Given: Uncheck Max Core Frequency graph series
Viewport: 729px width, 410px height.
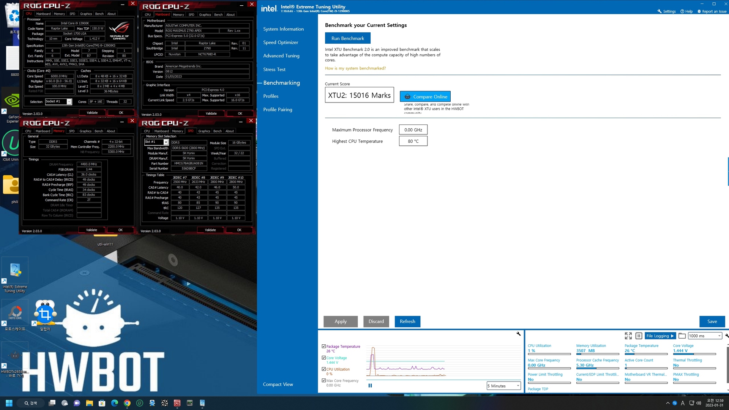Looking at the screenshot, I should tap(323, 380).
